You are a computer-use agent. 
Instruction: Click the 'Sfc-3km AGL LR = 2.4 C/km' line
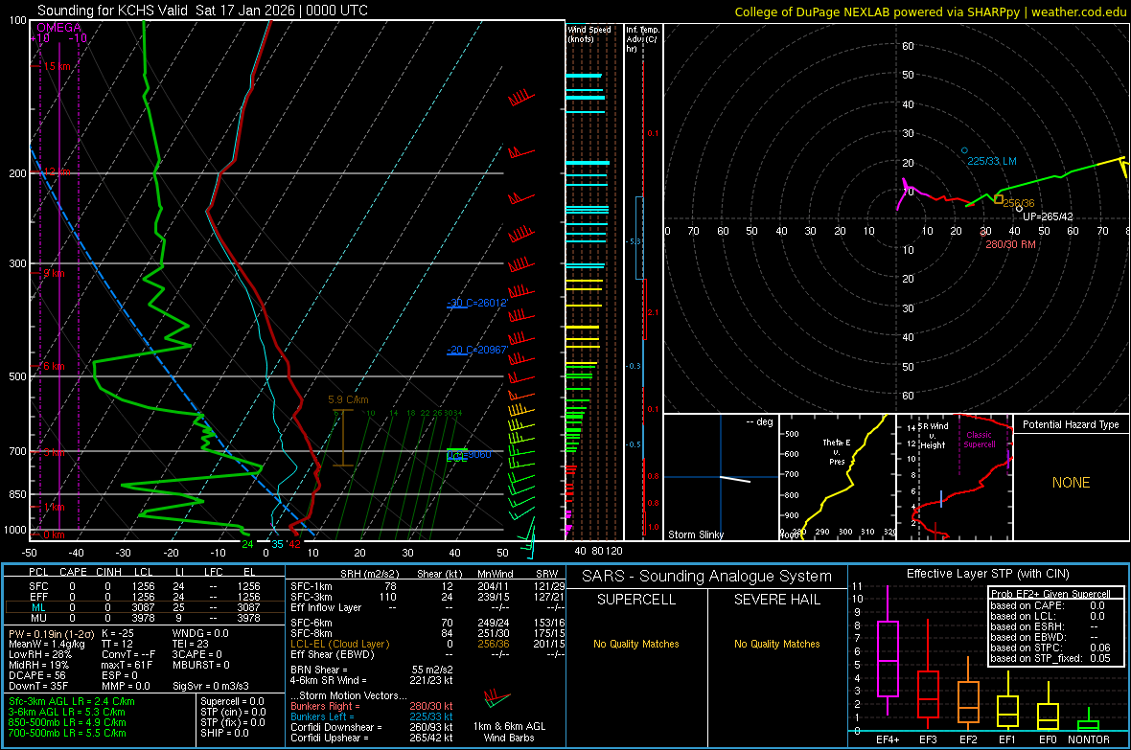72,701
